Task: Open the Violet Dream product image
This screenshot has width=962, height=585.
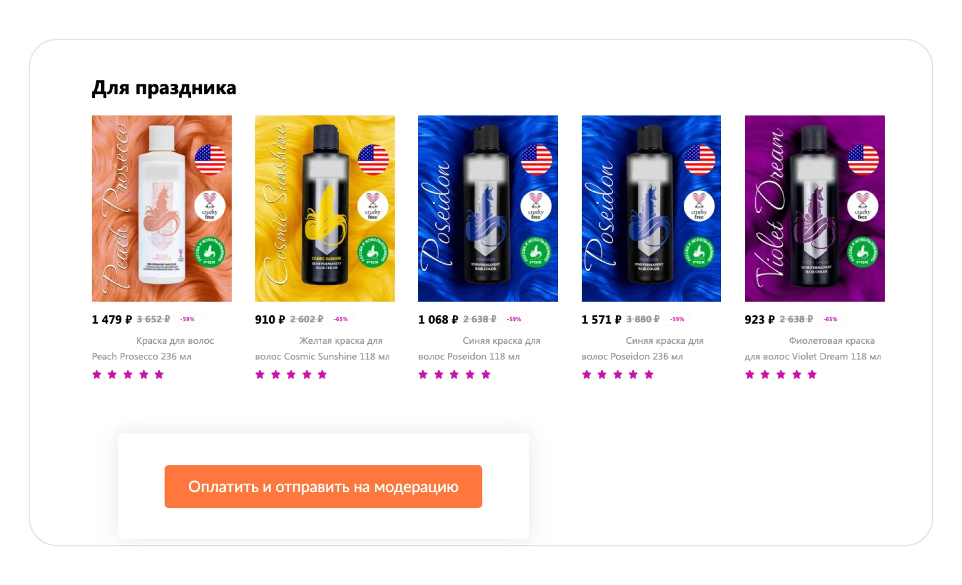Action: point(815,208)
